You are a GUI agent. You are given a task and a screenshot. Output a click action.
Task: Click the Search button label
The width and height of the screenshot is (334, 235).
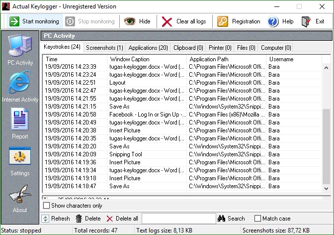click(236, 219)
